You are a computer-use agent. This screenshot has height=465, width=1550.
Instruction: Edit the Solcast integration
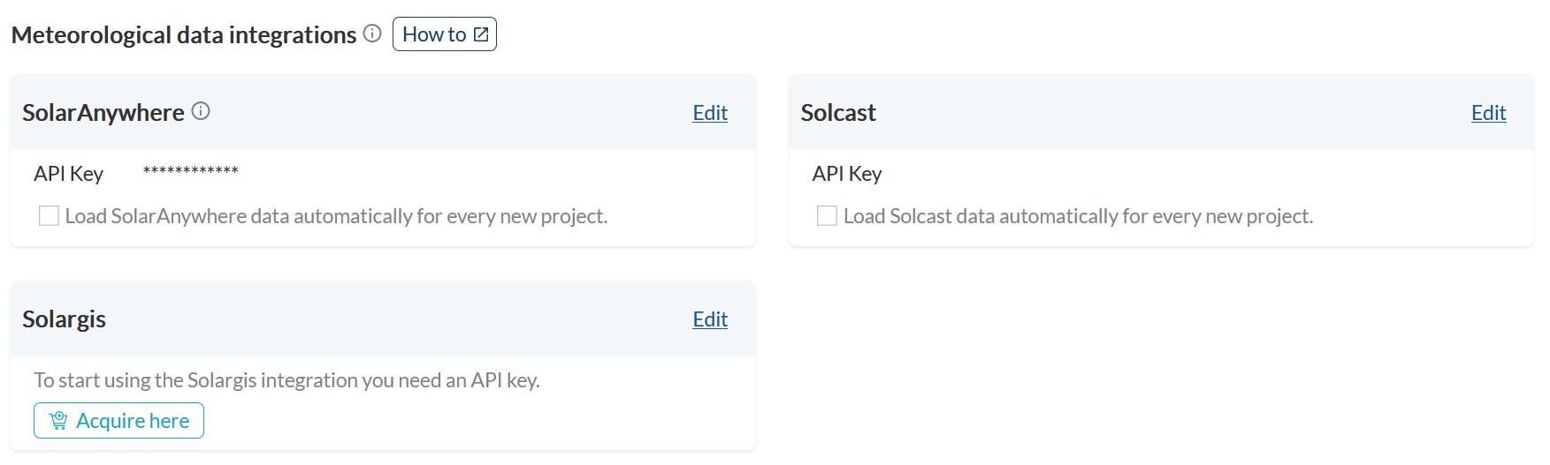[1488, 113]
